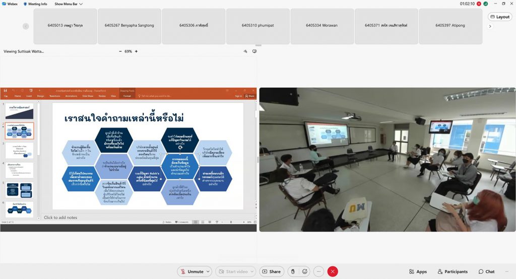Click the Webex logo menu

pos(10,4)
